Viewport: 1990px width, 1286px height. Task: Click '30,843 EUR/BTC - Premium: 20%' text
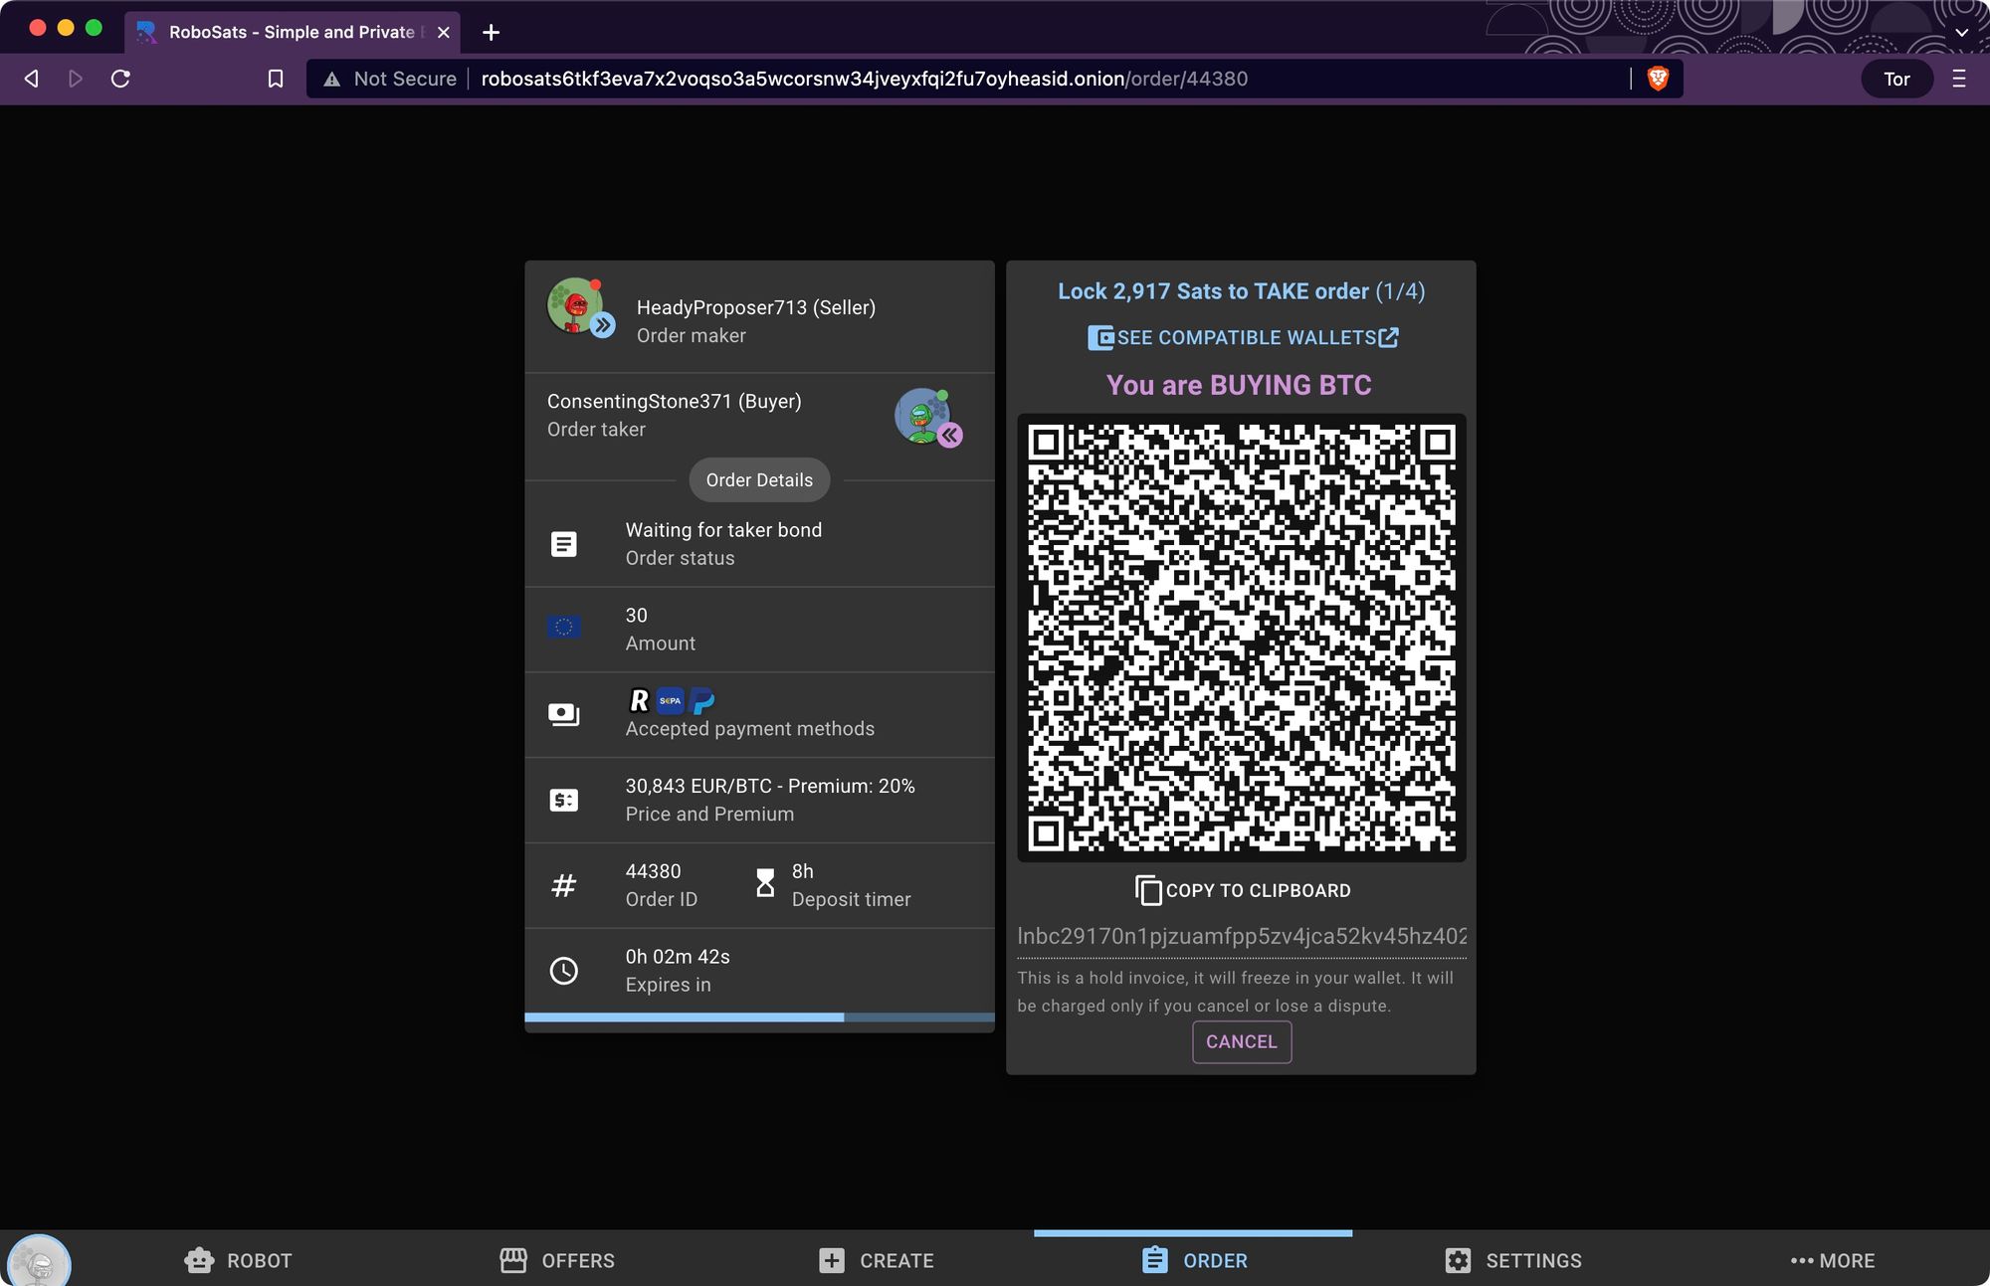click(x=770, y=786)
